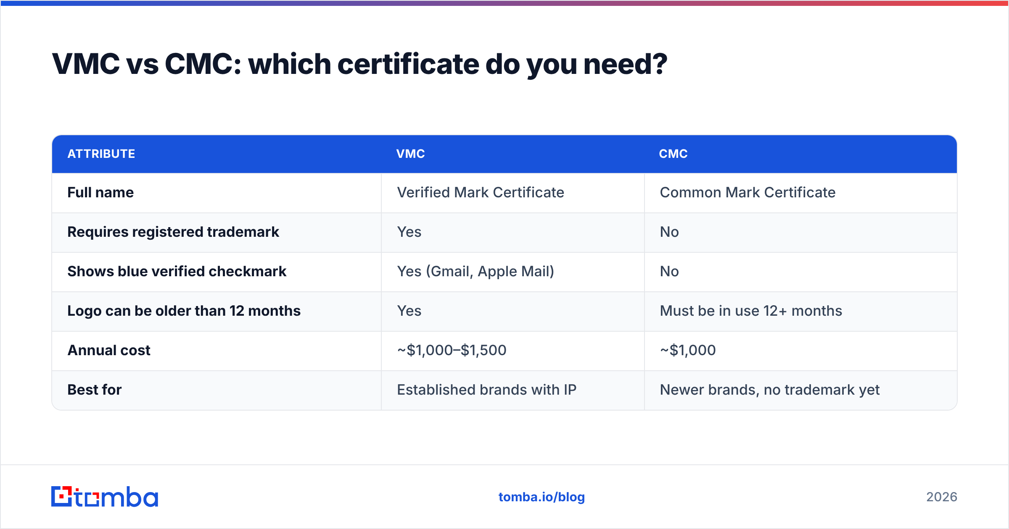Click 'Established brands with IP' cell
1009x529 pixels.
coord(487,390)
